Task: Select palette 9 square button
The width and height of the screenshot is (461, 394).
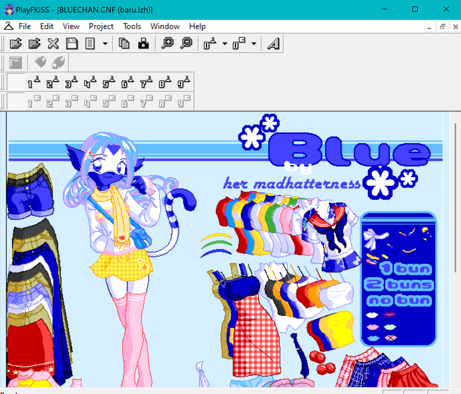Action: point(184,101)
